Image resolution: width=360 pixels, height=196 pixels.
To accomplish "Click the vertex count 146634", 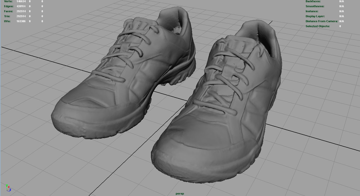I will [x=21, y=1].
